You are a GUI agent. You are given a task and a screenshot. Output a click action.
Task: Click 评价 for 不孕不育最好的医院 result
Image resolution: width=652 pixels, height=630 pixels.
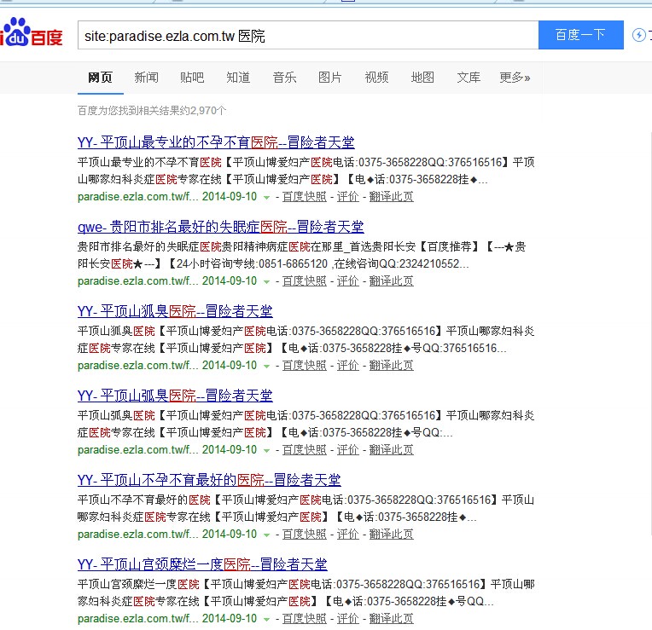pos(347,534)
